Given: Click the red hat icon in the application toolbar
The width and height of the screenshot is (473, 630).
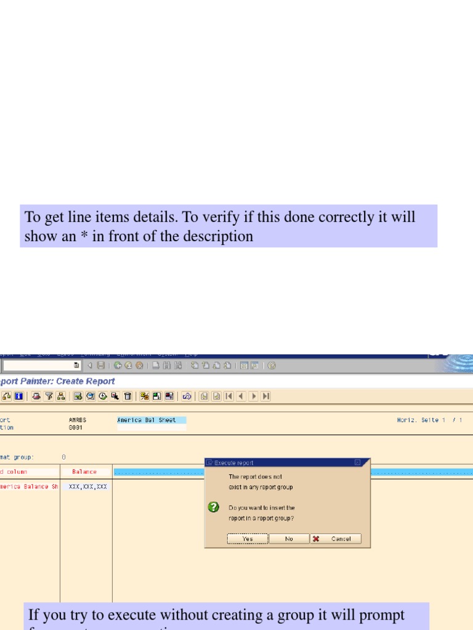Looking at the screenshot, I should coord(36,396).
